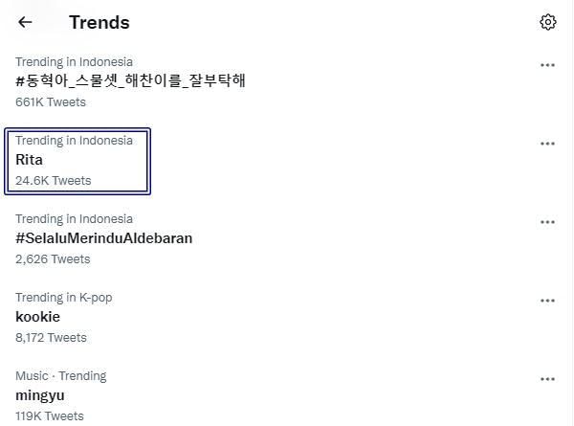Go back using the left arrow
The width and height of the screenshot is (574, 426).
pyautogui.click(x=25, y=22)
